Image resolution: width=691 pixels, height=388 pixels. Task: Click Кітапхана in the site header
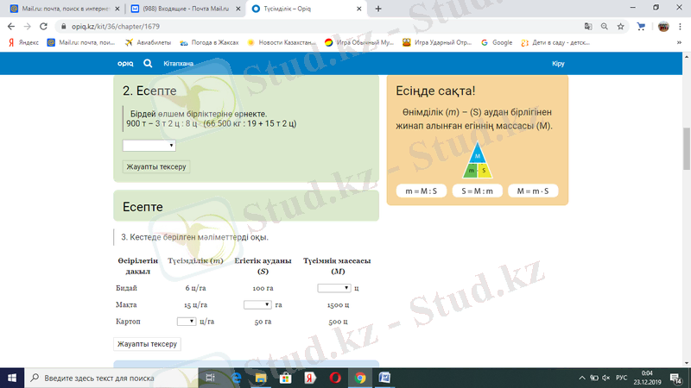pos(178,63)
